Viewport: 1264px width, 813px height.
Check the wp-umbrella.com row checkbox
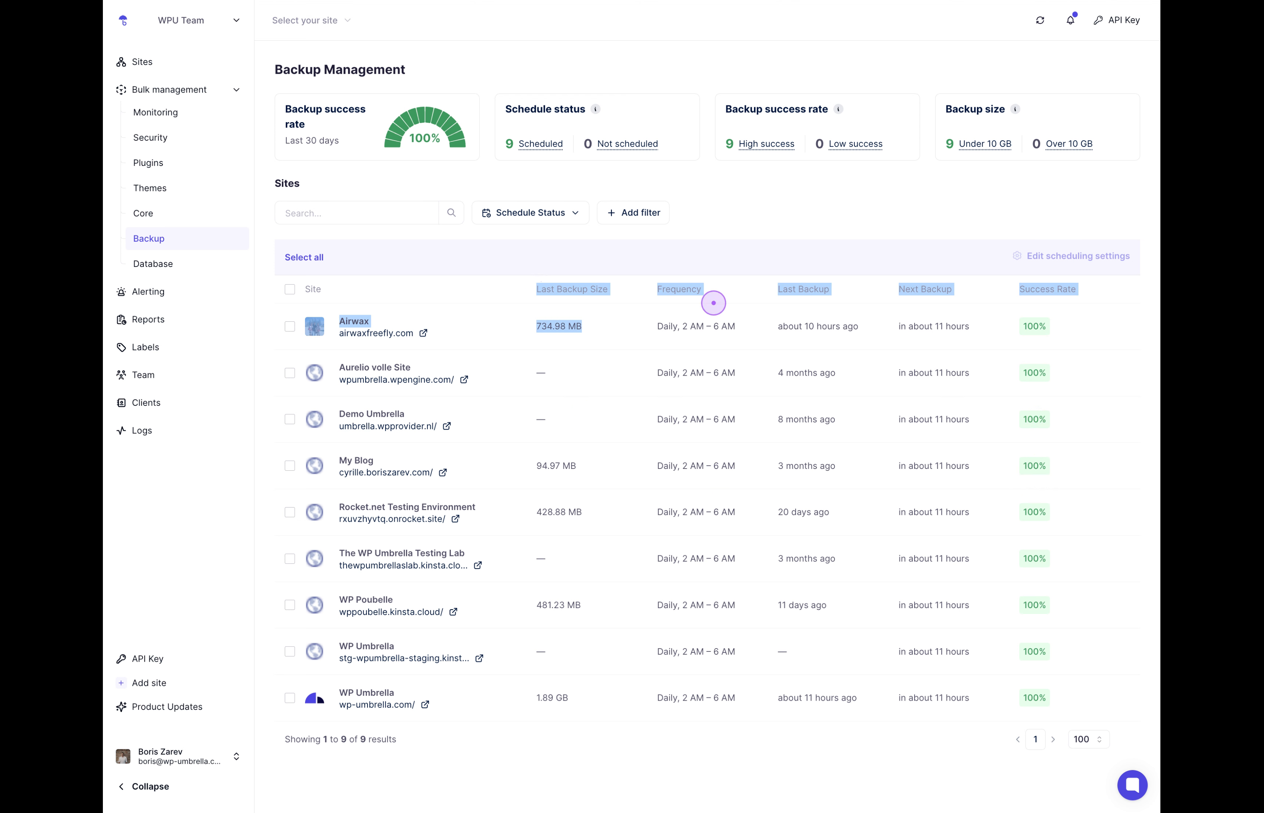[290, 698]
